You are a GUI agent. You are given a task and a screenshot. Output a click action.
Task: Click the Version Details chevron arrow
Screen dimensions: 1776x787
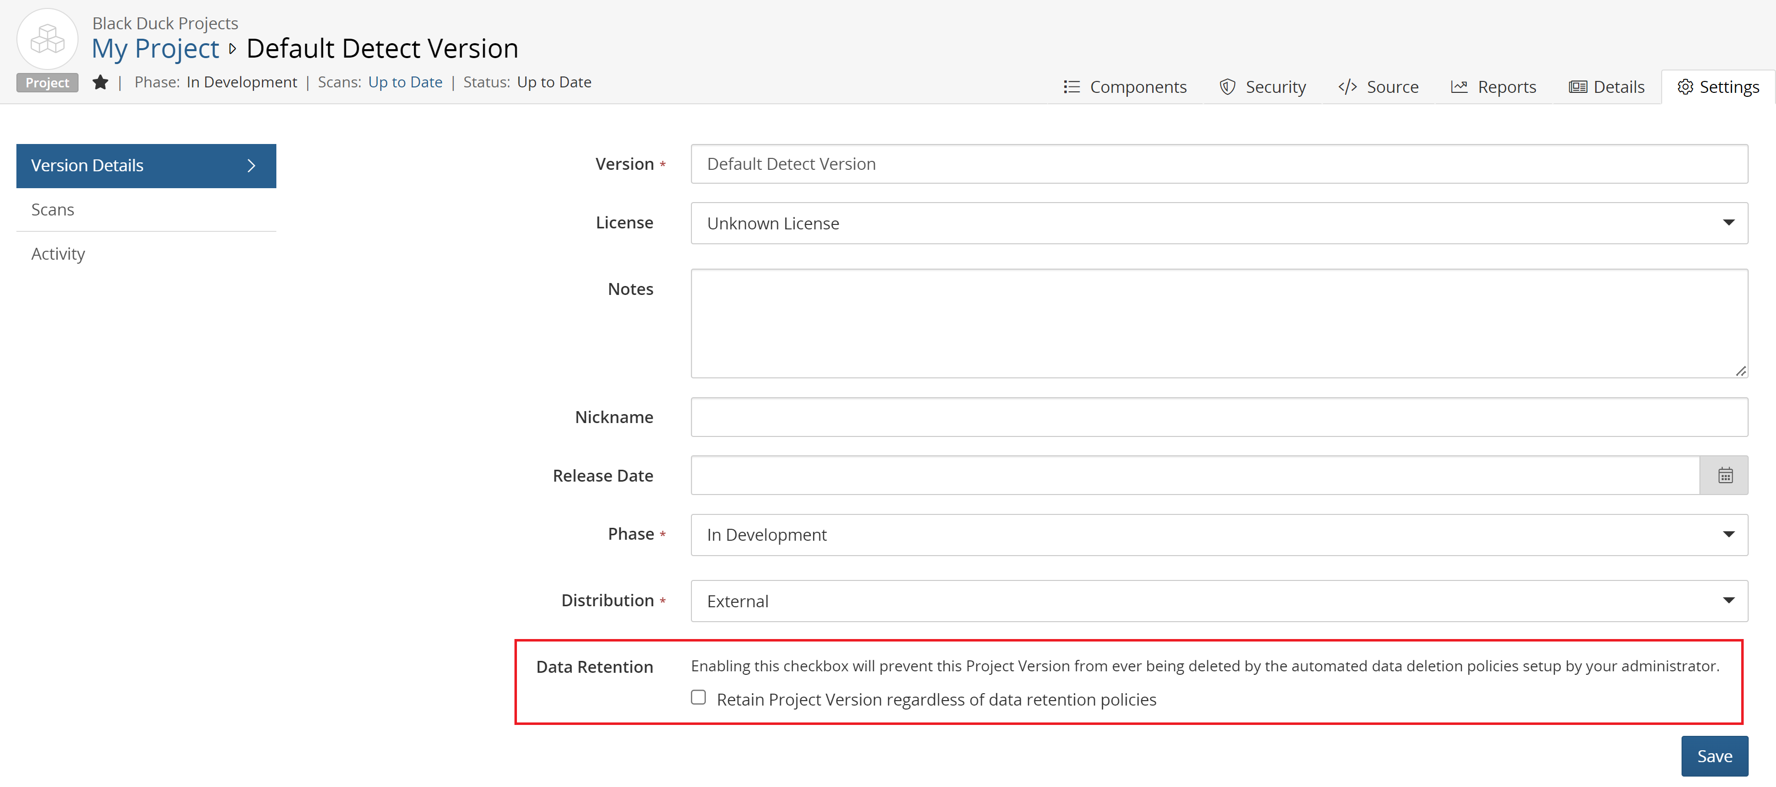252,166
